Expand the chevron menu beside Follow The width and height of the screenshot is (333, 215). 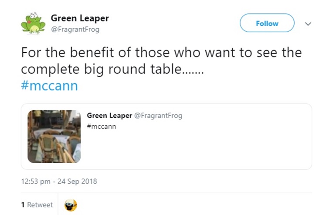(308, 24)
